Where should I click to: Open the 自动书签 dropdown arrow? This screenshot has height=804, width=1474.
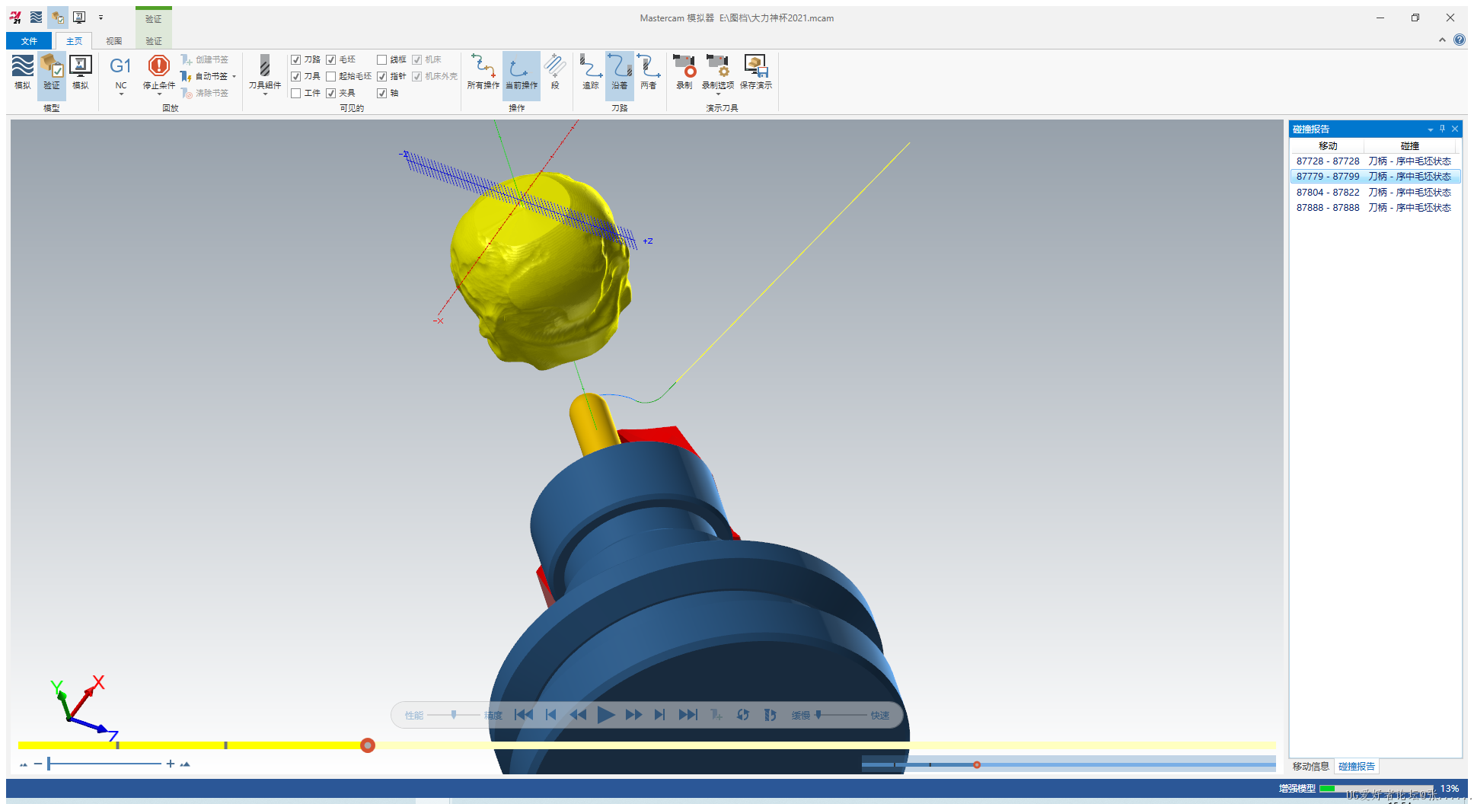[234, 76]
